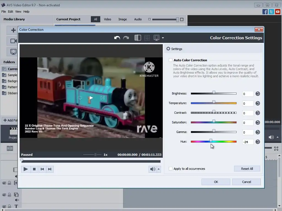The image size is (282, 211).
Task: Reset the Hue value
Action: [258, 142]
